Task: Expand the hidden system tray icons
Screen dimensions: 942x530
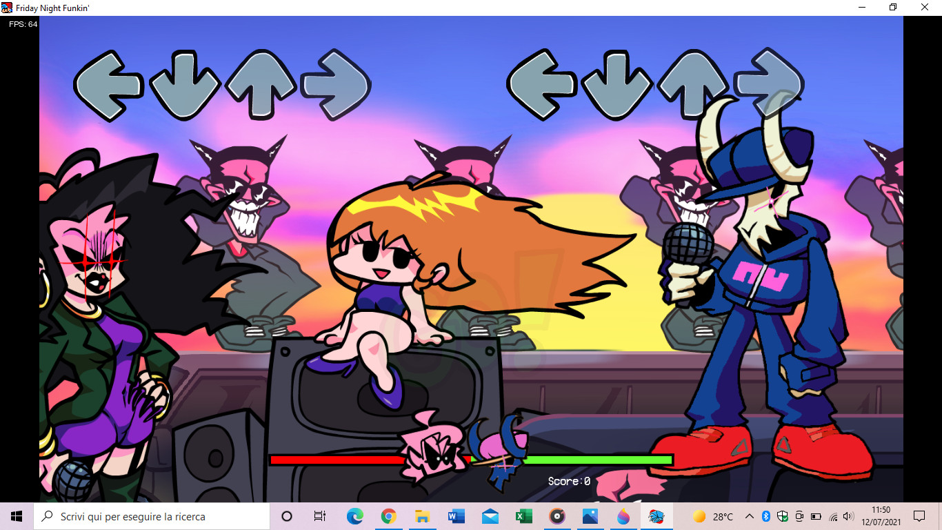Action: tap(749, 516)
